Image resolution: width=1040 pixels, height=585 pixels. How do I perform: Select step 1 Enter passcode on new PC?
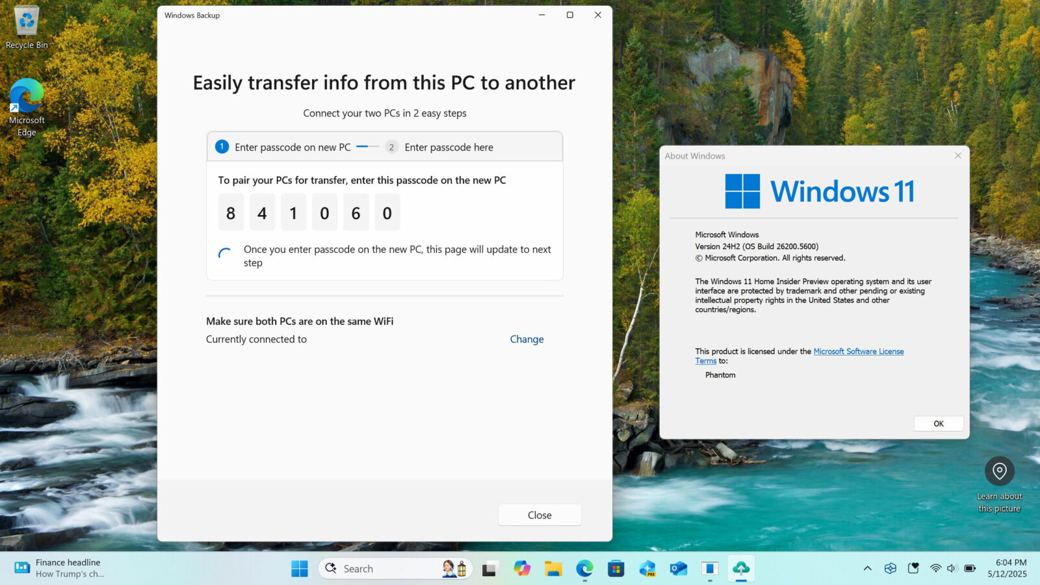click(x=292, y=147)
